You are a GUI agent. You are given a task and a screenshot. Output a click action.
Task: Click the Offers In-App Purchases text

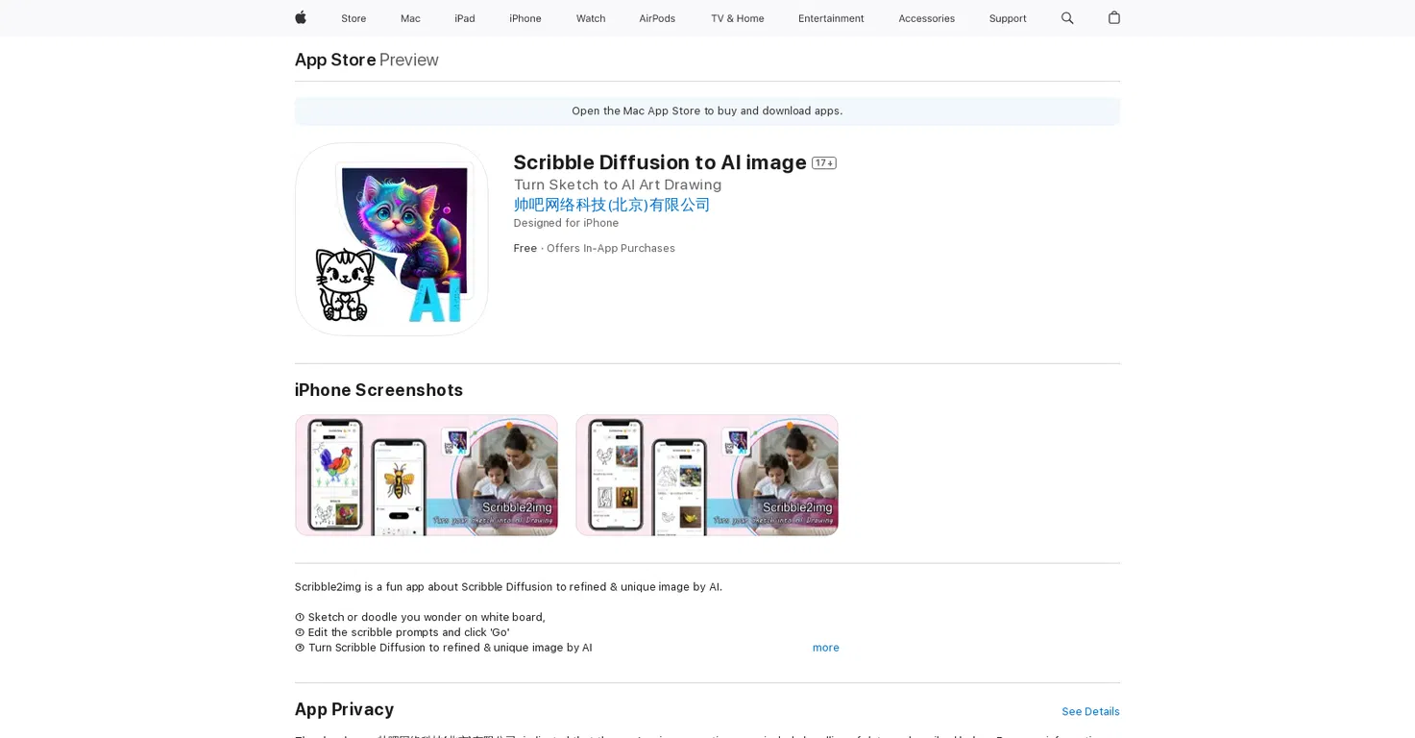click(x=611, y=248)
